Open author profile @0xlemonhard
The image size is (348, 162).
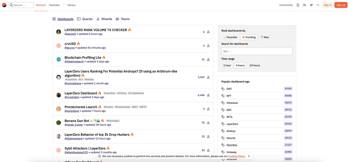[x=73, y=139]
